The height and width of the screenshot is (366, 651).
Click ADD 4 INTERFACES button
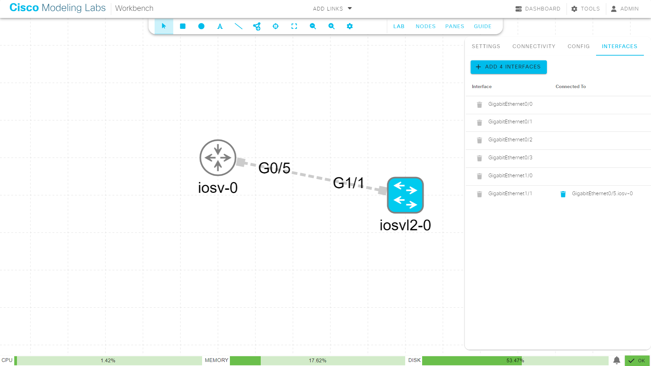point(508,67)
